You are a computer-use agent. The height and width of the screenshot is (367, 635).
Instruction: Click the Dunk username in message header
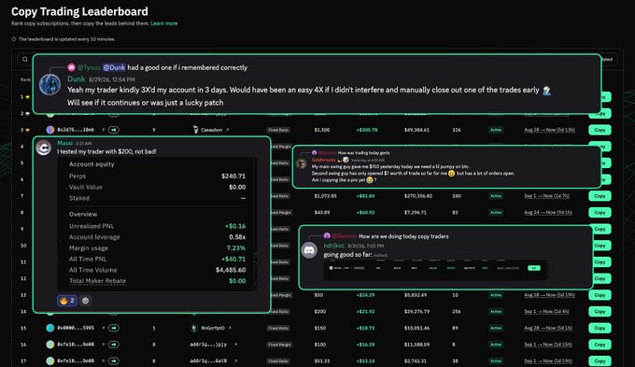coord(77,79)
